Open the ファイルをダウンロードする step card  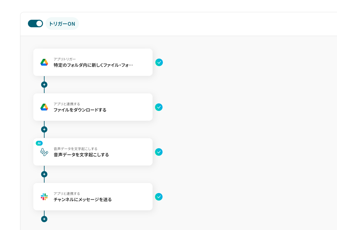93,107
